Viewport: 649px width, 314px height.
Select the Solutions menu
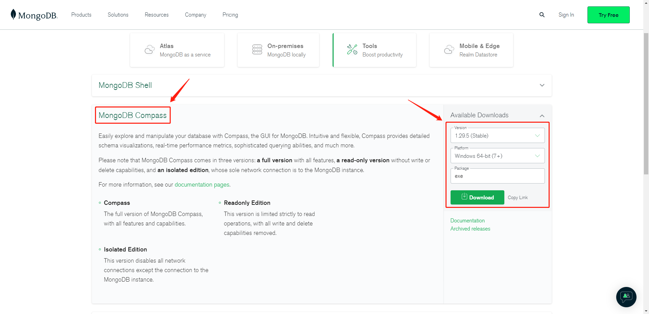(118, 15)
